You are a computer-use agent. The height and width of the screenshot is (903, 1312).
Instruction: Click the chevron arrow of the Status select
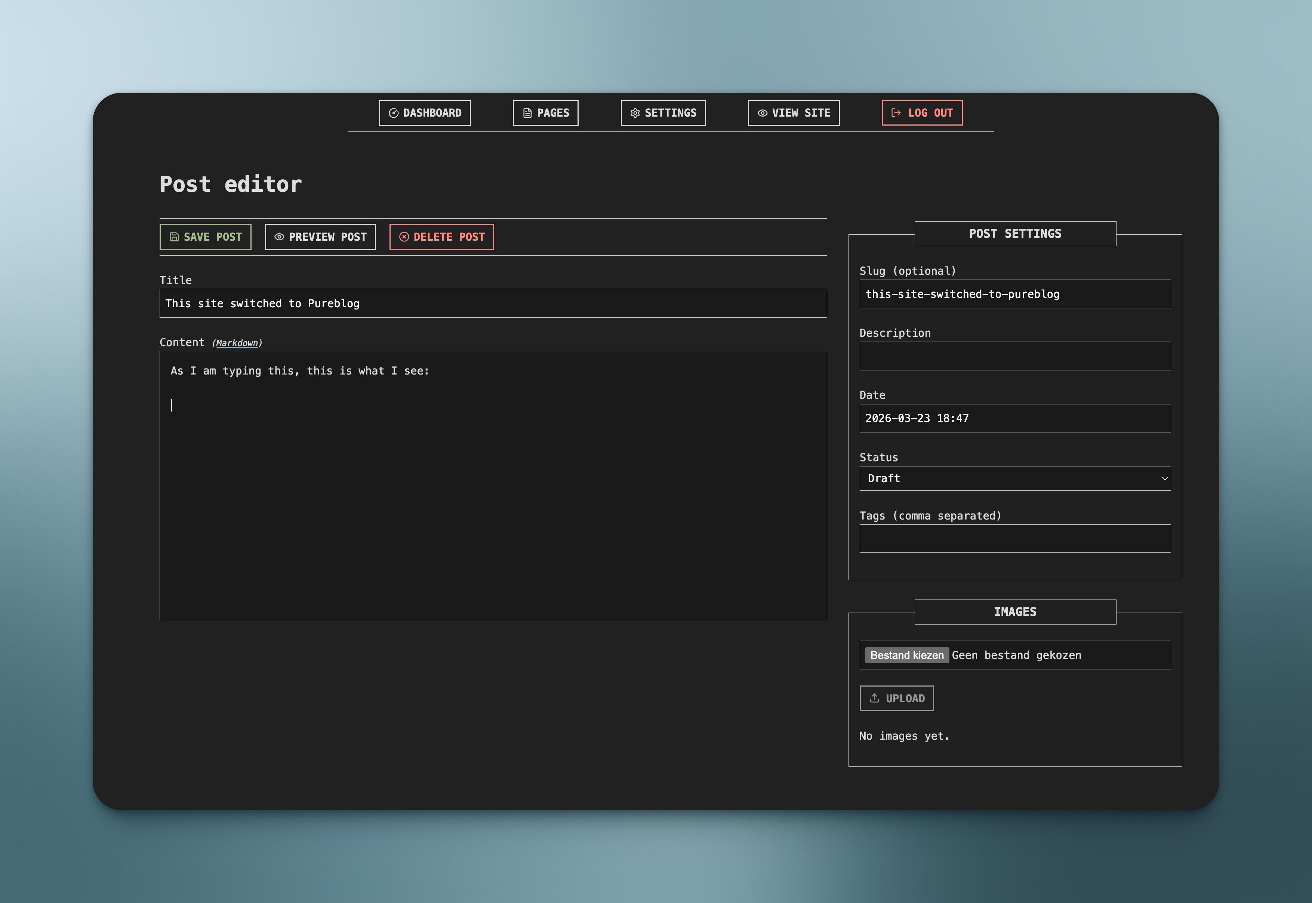coord(1164,479)
